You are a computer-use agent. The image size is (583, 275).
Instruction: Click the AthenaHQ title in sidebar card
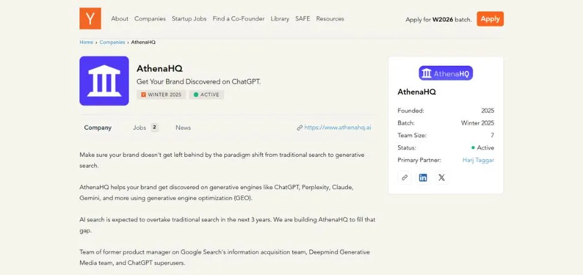coord(416,92)
